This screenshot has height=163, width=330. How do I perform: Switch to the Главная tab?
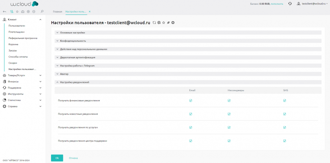coord(57,12)
